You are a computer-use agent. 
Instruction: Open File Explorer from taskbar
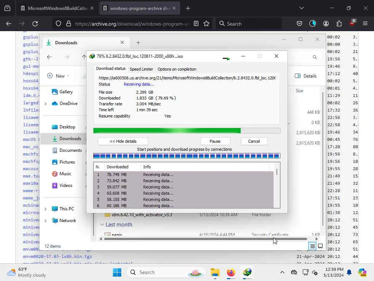[215, 272]
